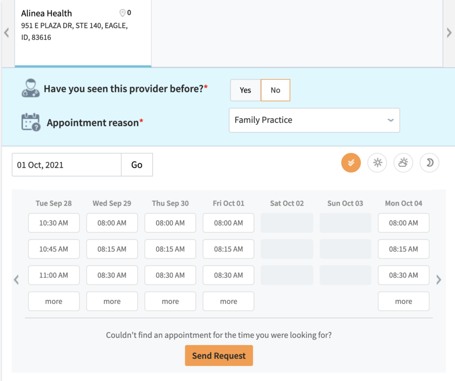Click the map pin icon beside Alinea Health
The width and height of the screenshot is (455, 381).
[123, 13]
